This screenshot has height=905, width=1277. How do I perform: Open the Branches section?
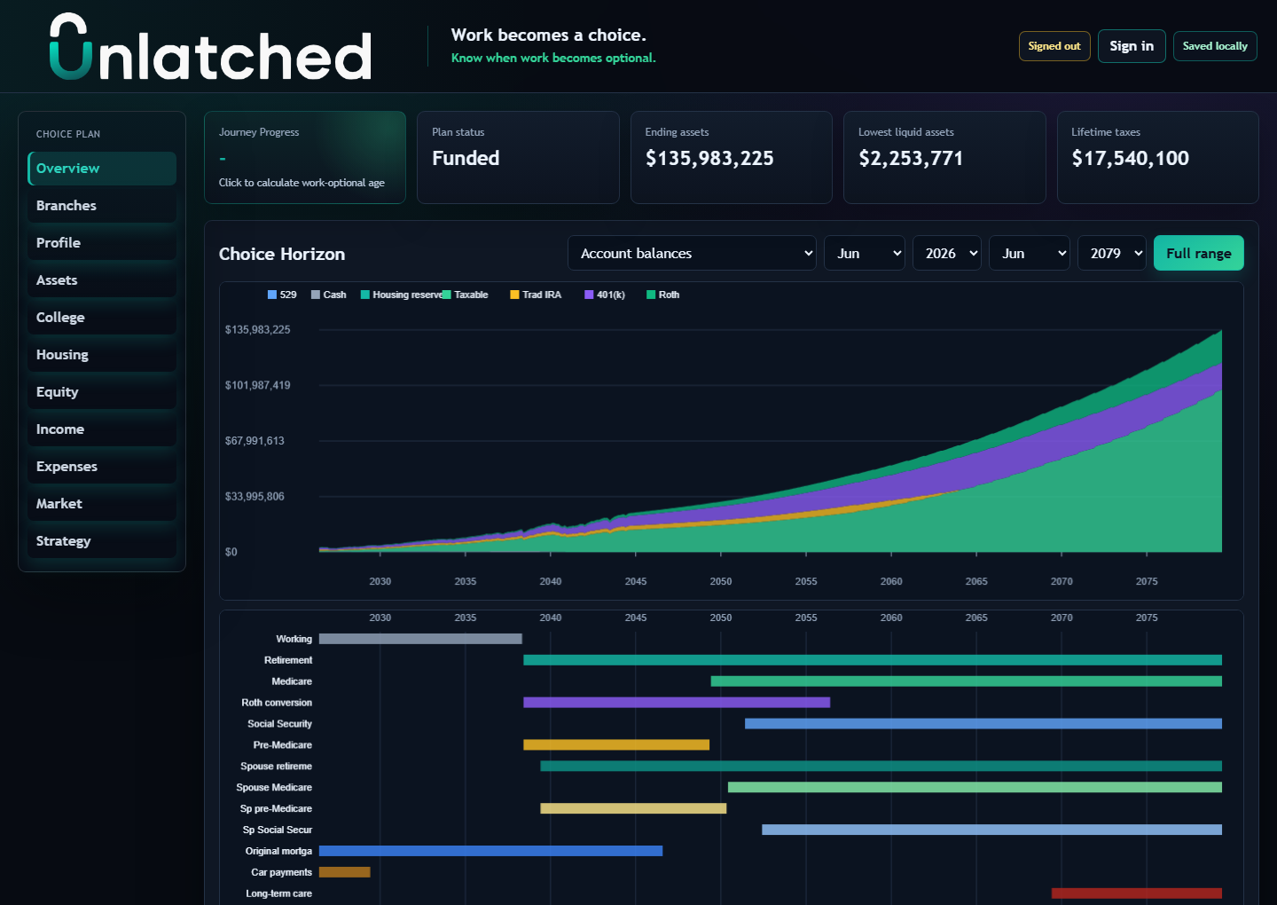(102, 206)
